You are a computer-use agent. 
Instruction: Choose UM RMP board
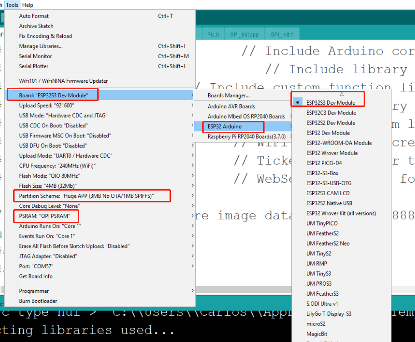[341, 264]
